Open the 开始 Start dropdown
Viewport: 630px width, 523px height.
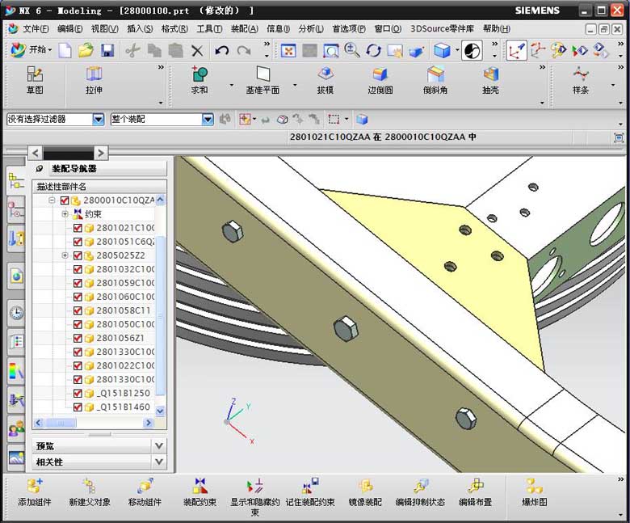(x=31, y=50)
